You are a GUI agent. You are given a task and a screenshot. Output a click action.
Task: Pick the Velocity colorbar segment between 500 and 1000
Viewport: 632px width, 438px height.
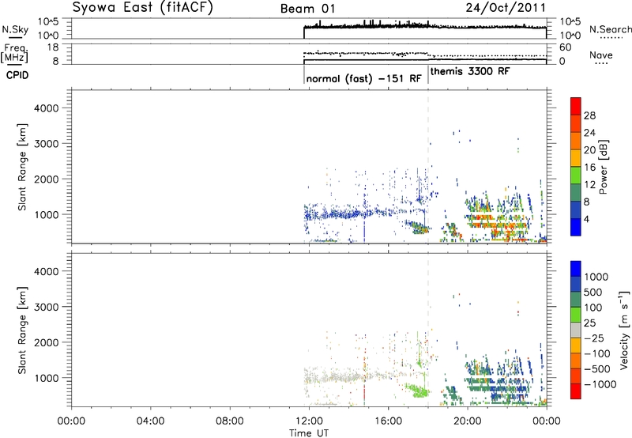(x=576, y=284)
